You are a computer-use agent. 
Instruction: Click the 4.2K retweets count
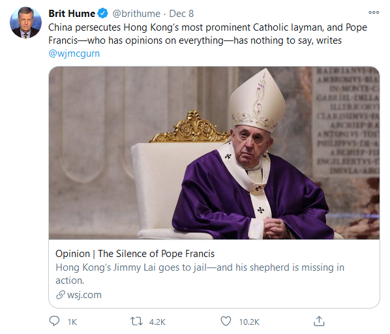point(157,322)
